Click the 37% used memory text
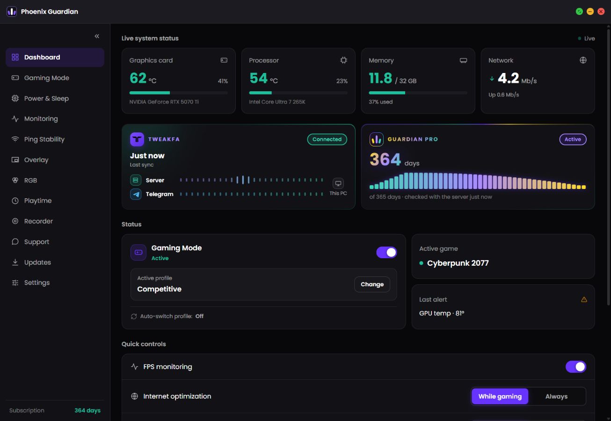The width and height of the screenshot is (611, 421). pyautogui.click(x=381, y=102)
